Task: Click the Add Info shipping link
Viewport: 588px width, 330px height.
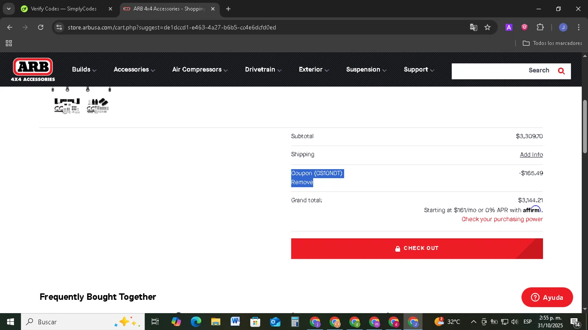Action: coord(531,155)
